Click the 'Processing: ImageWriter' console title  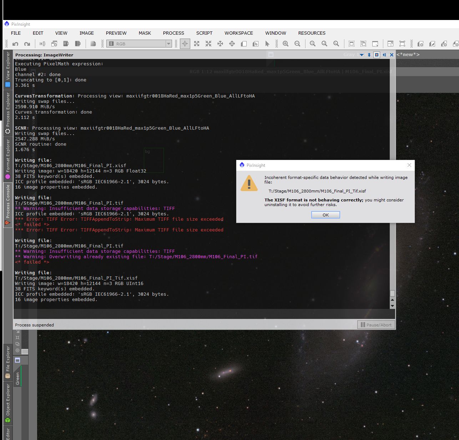(44, 55)
